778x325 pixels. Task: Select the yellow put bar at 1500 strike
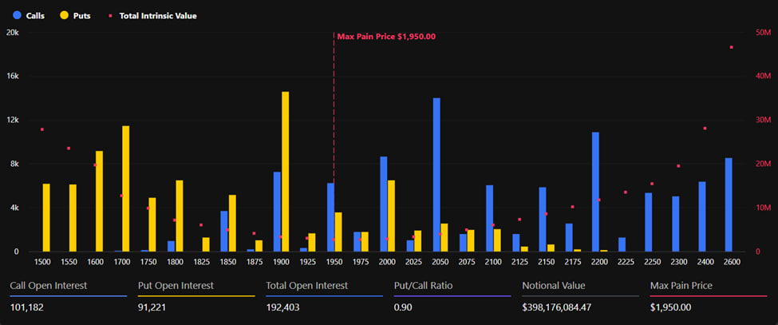pos(46,217)
